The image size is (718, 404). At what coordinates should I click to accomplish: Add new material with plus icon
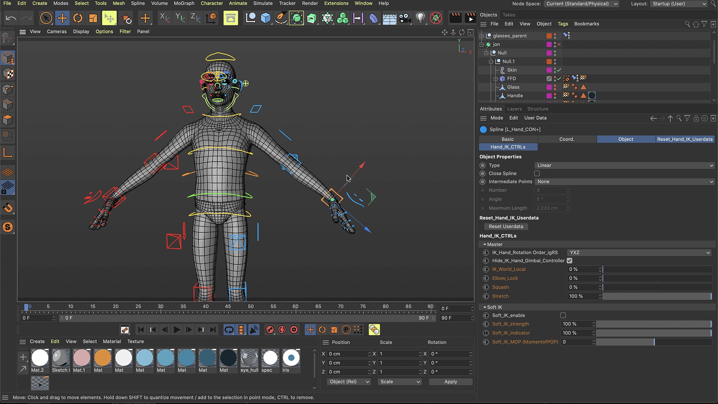point(23,357)
